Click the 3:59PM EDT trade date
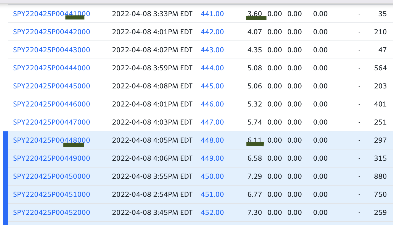This screenshot has width=393, height=225. tap(152, 68)
